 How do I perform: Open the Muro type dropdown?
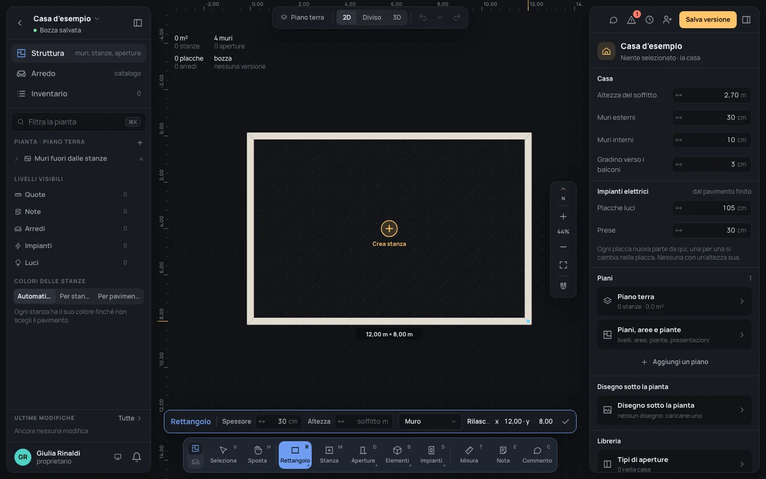coord(430,422)
